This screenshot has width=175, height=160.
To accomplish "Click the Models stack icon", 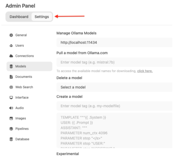I will tap(11, 66).
